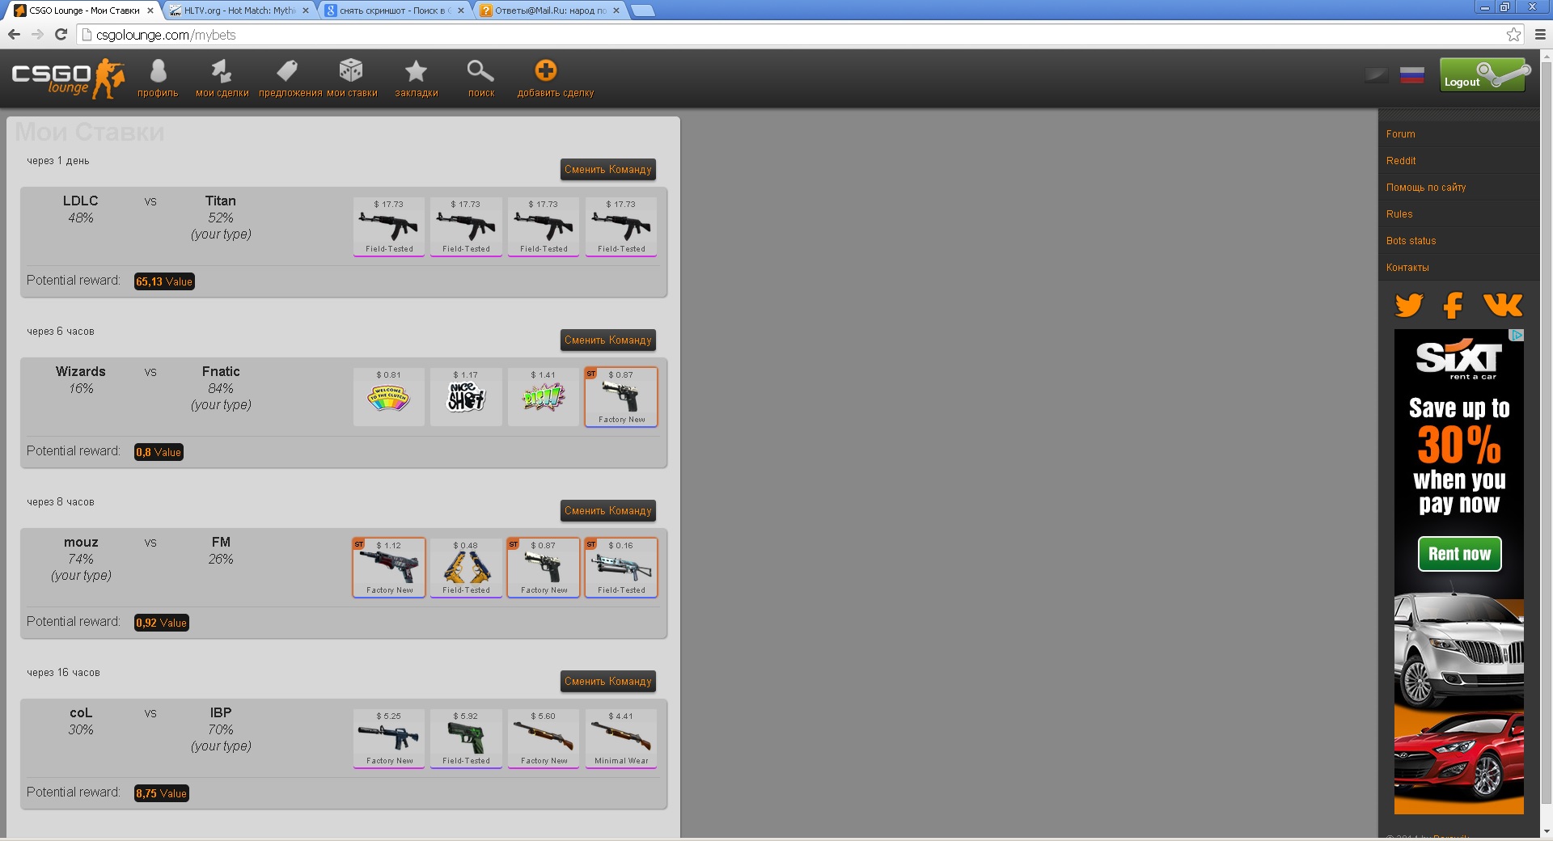Select last $17.73 AK-47 item
This screenshot has height=841, width=1553.
pyautogui.click(x=621, y=227)
